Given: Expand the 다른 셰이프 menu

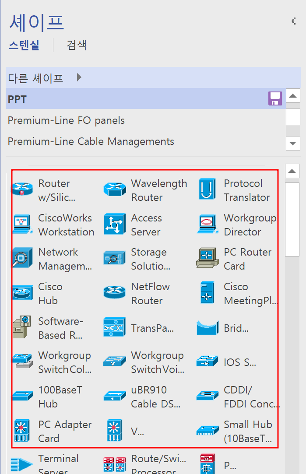Looking at the screenshot, I should coord(33,77).
